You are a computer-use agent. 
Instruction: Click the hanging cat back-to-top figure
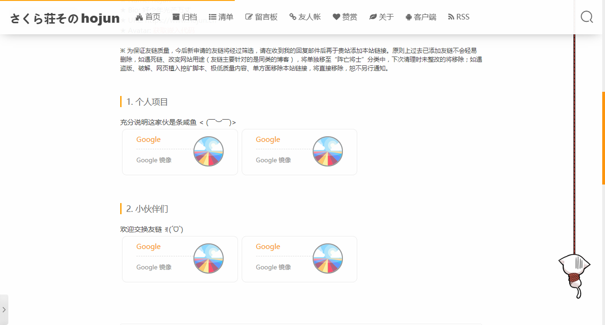coord(574,276)
